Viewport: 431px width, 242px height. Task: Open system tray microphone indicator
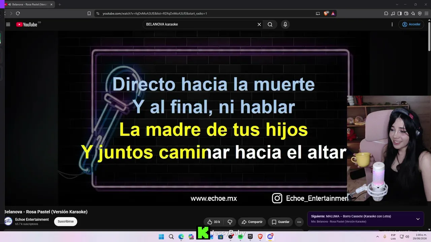(x=385, y=237)
